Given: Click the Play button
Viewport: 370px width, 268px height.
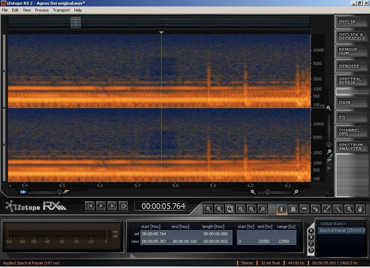Looking at the screenshot, I should coord(101,206).
